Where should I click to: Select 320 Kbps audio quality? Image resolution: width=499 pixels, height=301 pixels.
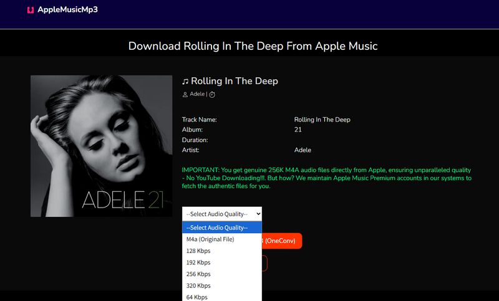(x=222, y=285)
